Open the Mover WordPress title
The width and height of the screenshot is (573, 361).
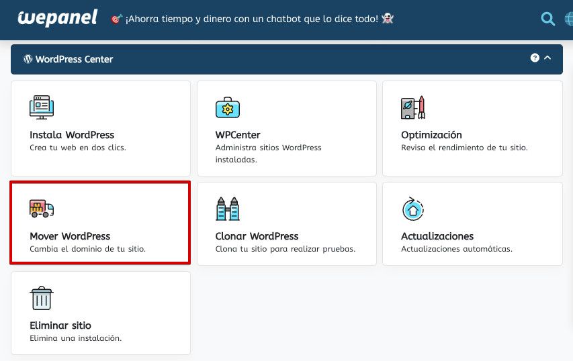coord(70,236)
